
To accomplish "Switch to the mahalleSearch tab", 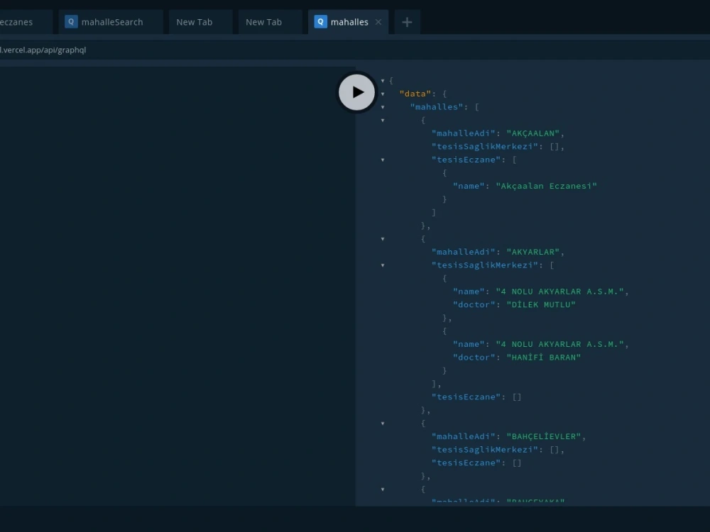I will [110, 21].
